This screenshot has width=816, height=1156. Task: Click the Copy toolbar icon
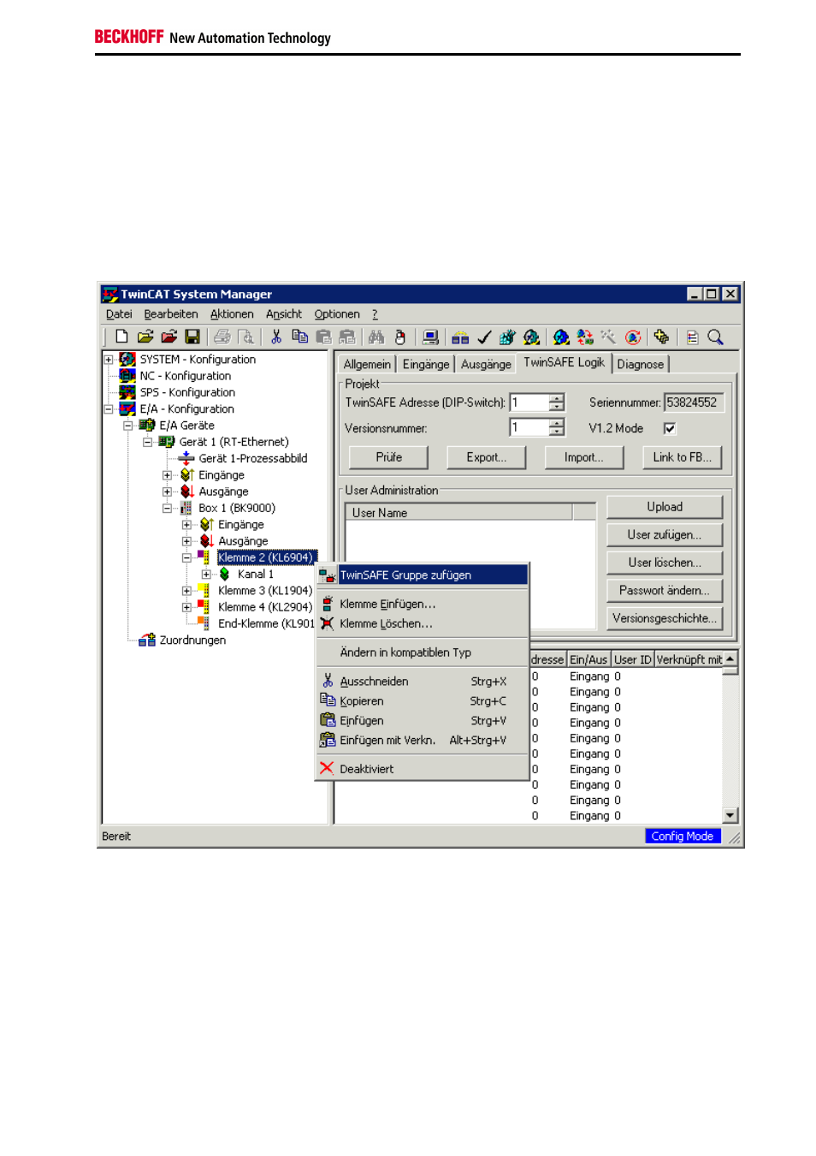click(299, 337)
